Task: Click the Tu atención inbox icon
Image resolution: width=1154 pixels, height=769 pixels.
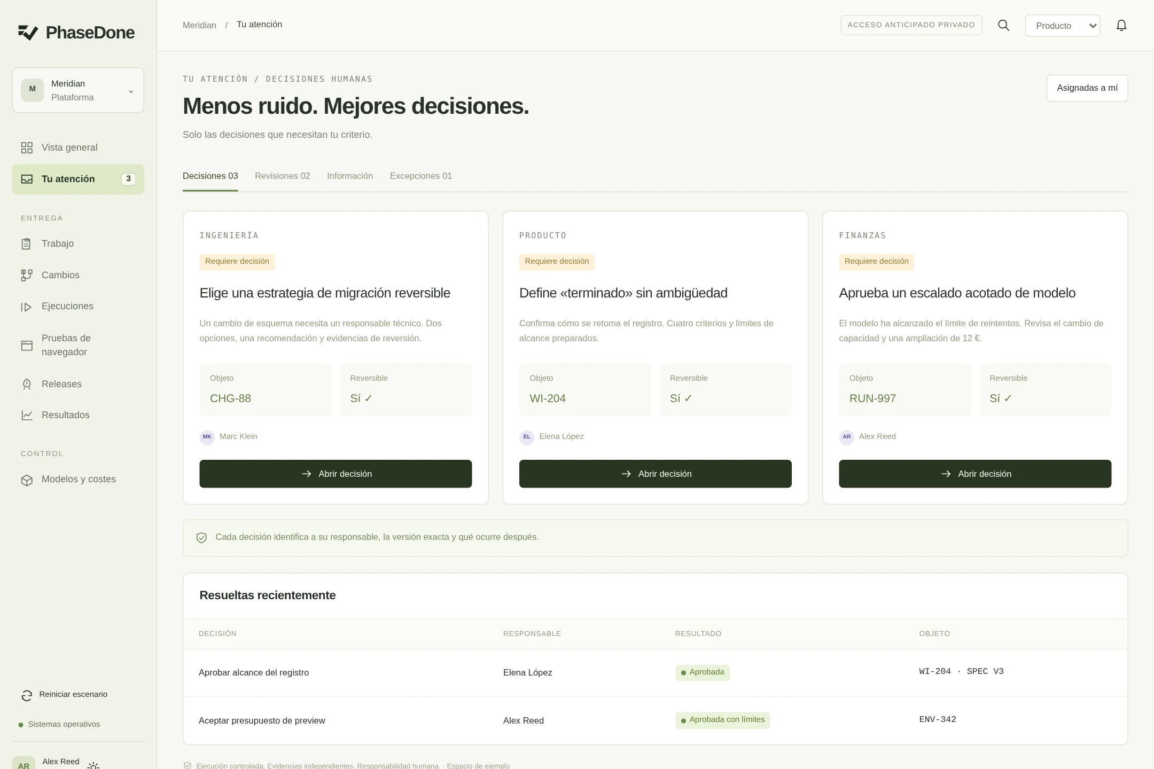Action: coord(27,179)
